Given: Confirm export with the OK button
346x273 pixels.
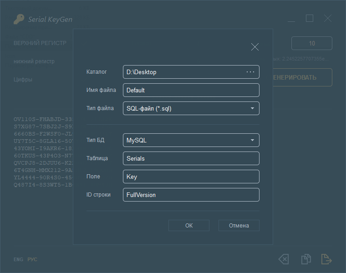Looking at the screenshot, I should 189,225.
